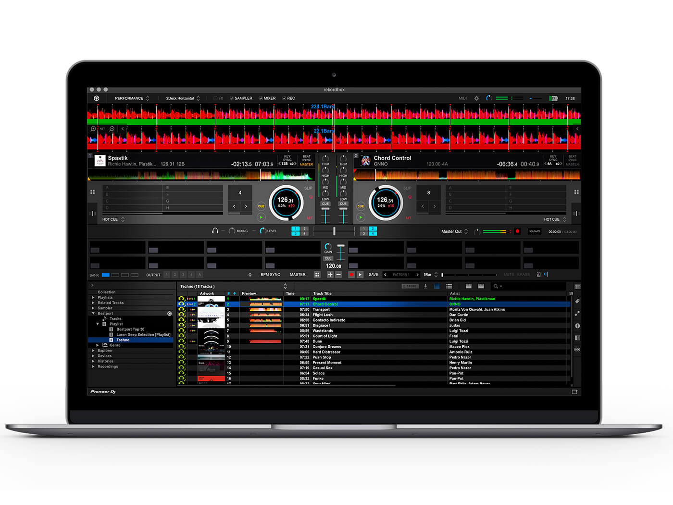Open the PERFORMANCE mode dropdown
Image resolution: width=673 pixels, height=505 pixels.
coord(132,98)
